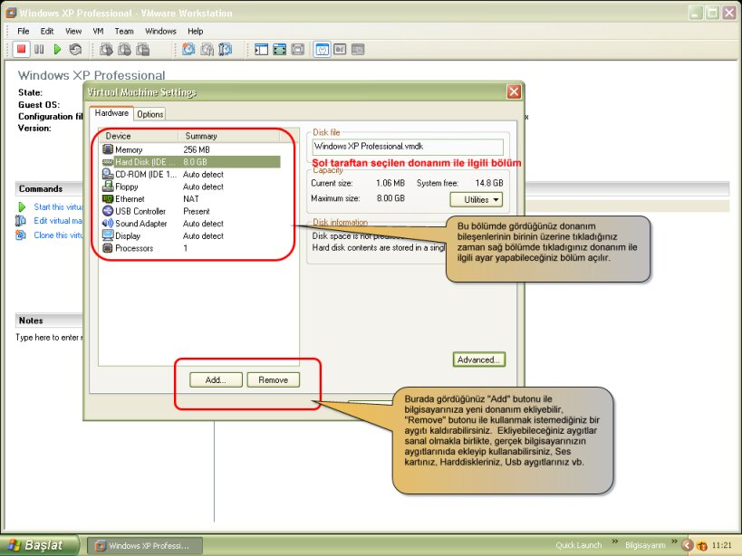Click the Start this virtual machine link
This screenshot has width=742, height=556.
click(x=58, y=206)
